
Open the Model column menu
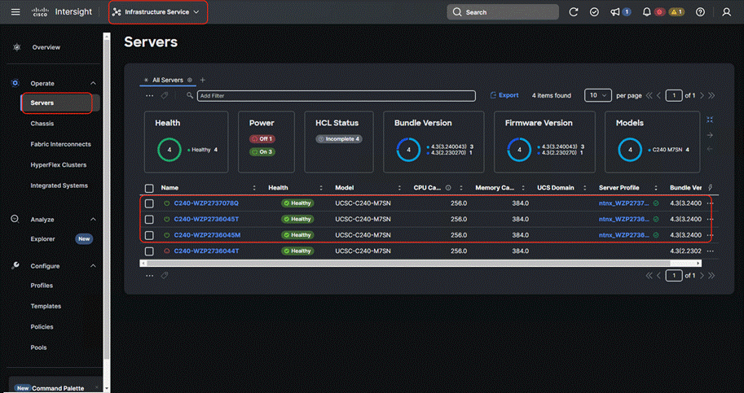(x=399, y=188)
